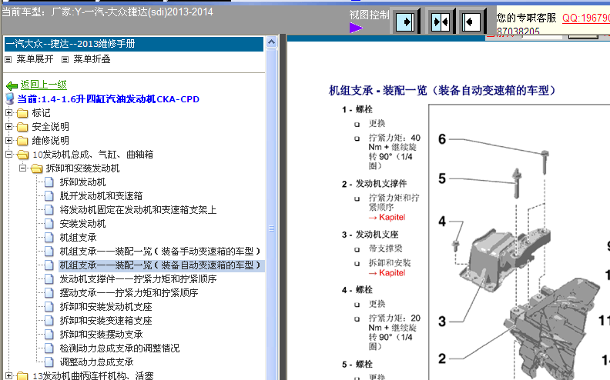This screenshot has width=610, height=380.
Task: Expand the 安全说明 tree node
Action: point(8,127)
